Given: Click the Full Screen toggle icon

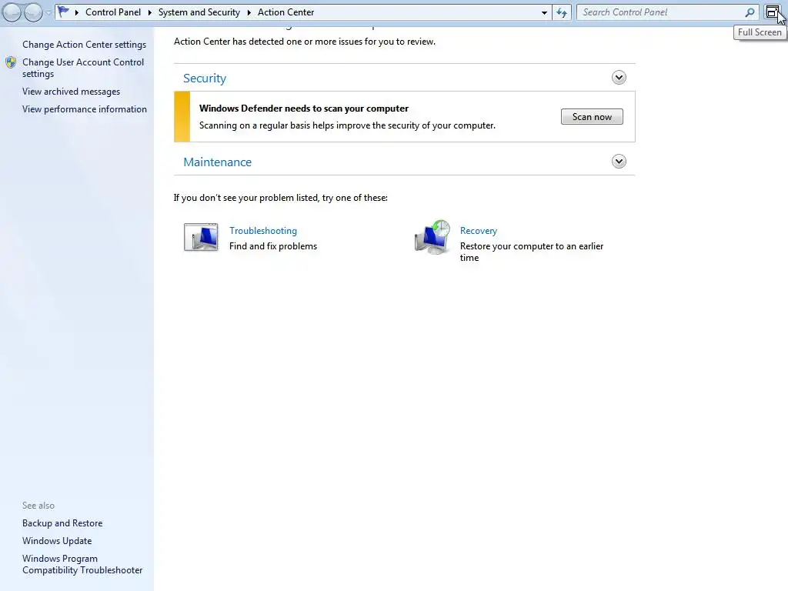Looking at the screenshot, I should 773,12.
